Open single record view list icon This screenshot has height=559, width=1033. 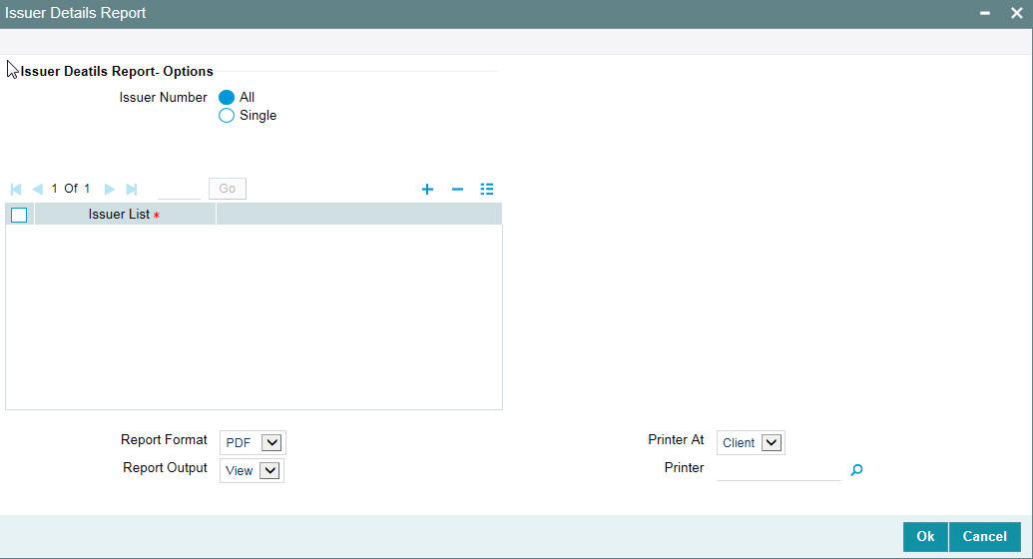(x=487, y=190)
